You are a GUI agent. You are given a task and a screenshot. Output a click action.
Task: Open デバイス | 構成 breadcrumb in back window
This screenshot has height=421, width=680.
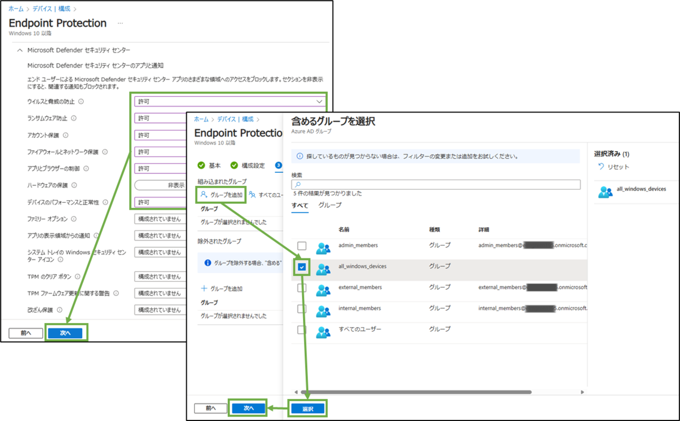coord(52,9)
